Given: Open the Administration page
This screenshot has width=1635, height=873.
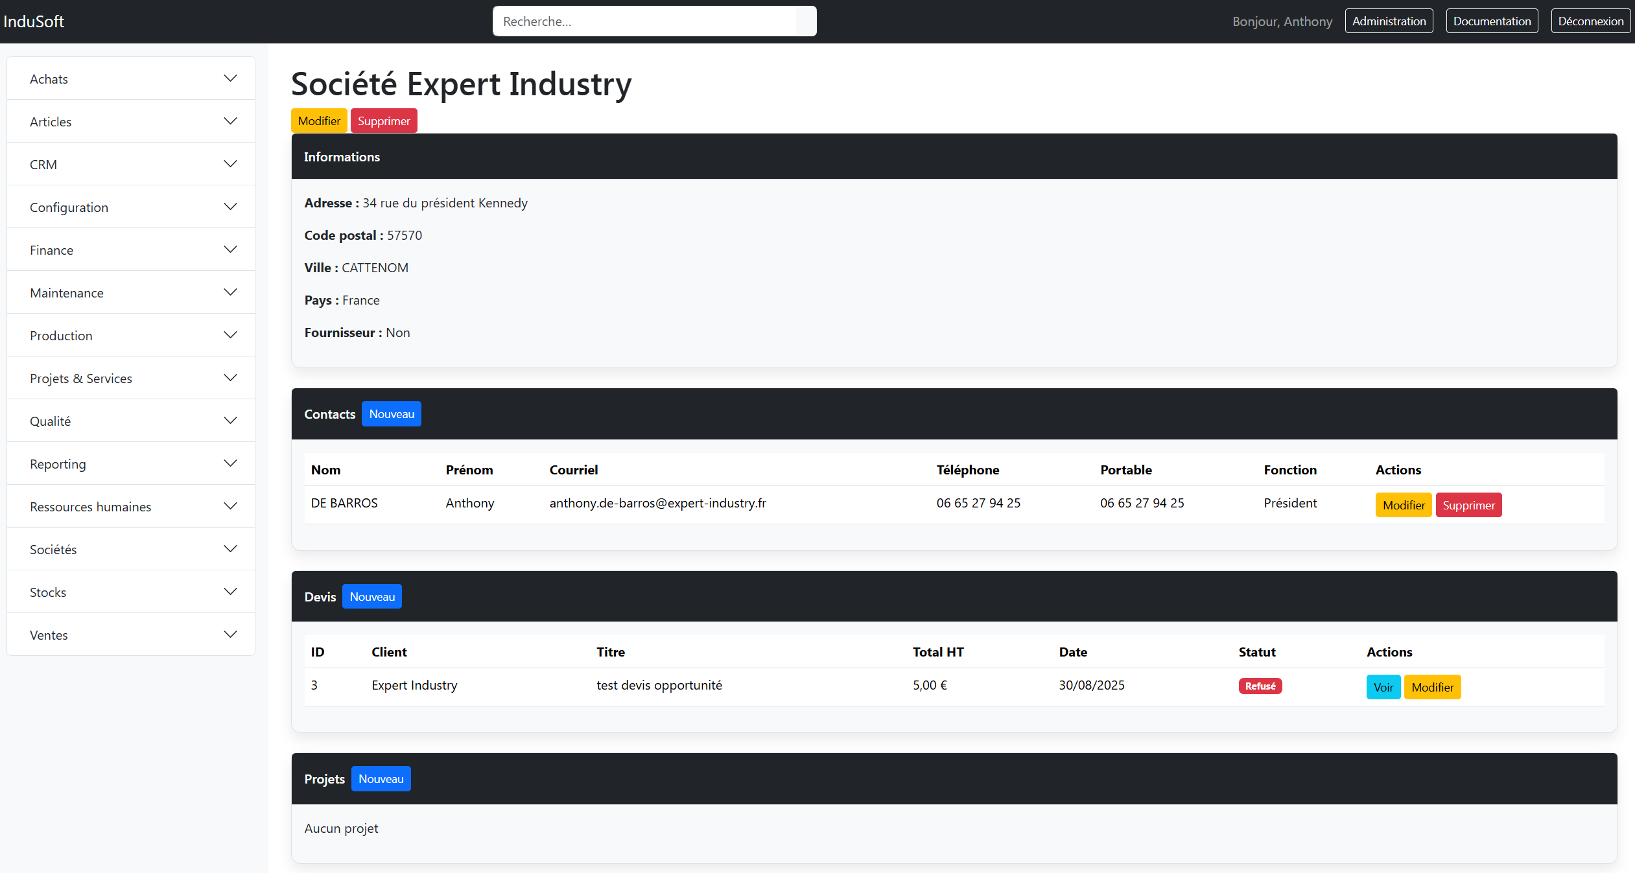Looking at the screenshot, I should pos(1389,21).
